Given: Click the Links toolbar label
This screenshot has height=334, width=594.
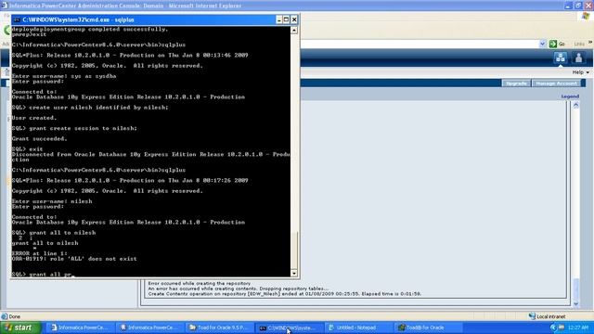Looking at the screenshot, I should tap(579, 45).
